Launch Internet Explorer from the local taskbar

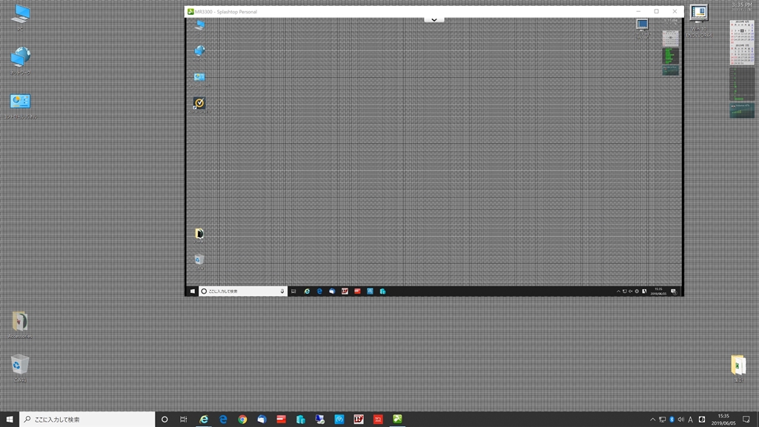[204, 420]
